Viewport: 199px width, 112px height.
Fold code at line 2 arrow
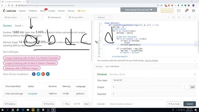[101, 25]
